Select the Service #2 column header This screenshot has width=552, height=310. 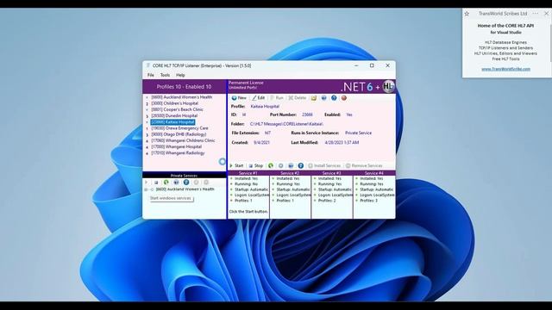(290, 173)
